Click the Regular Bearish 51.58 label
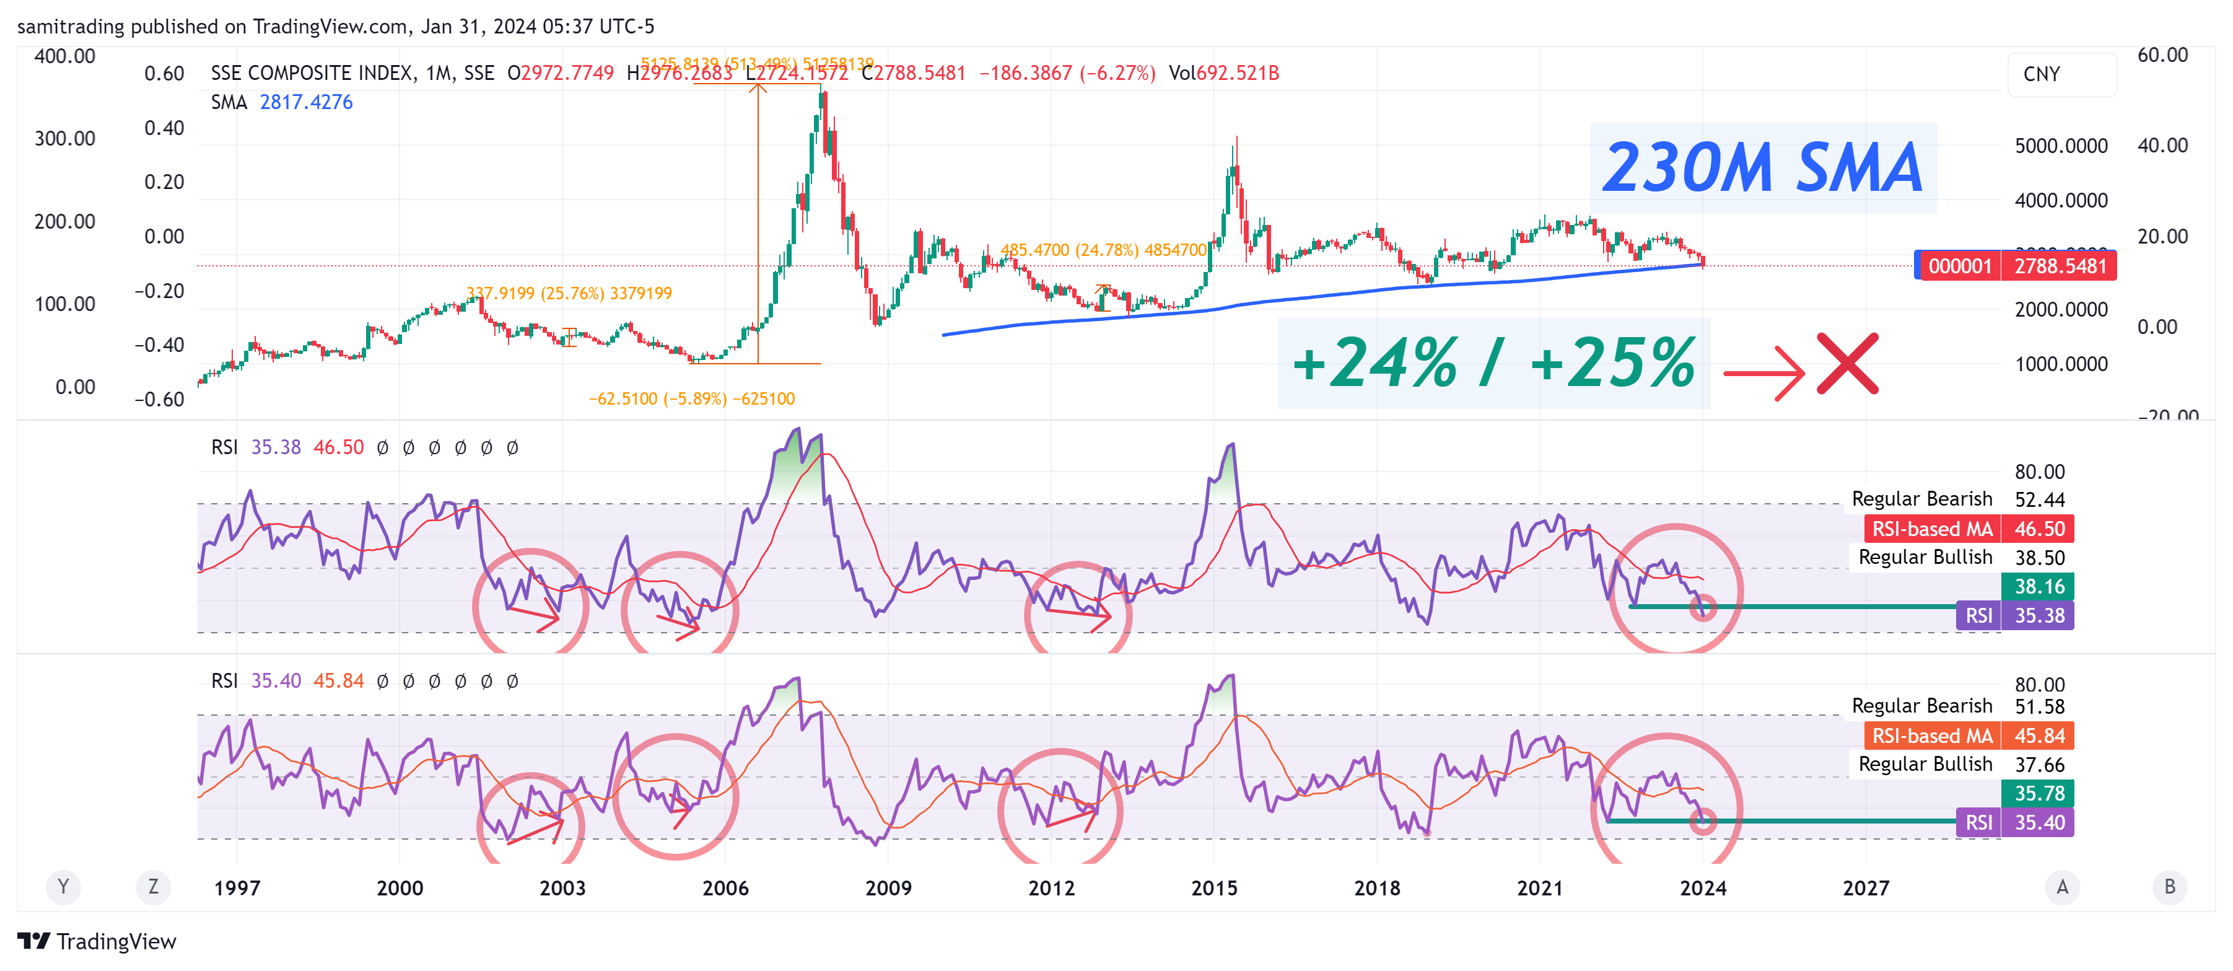Viewport: 2233px width, 971px height. pos(1958,706)
